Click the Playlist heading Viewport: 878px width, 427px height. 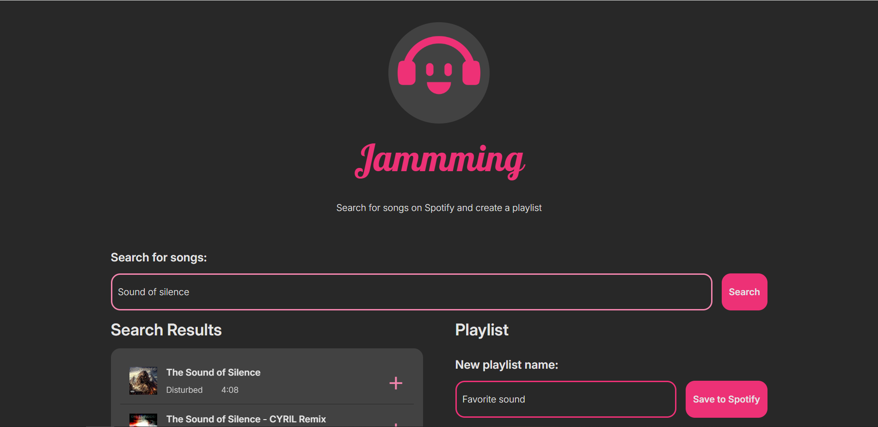[481, 330]
